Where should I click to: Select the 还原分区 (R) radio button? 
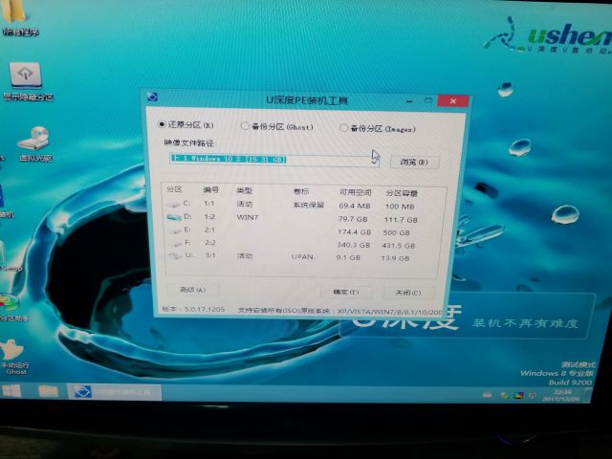(162, 124)
